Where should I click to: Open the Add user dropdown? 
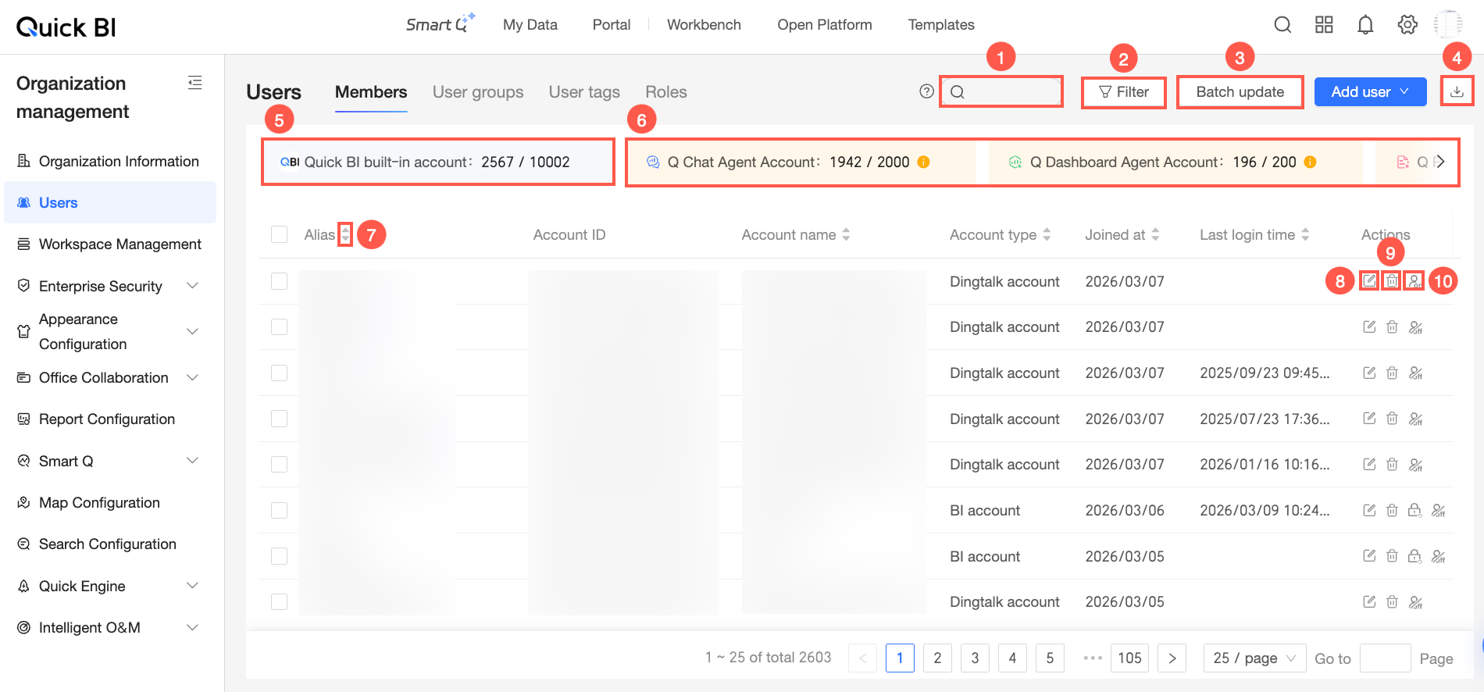1370,91
